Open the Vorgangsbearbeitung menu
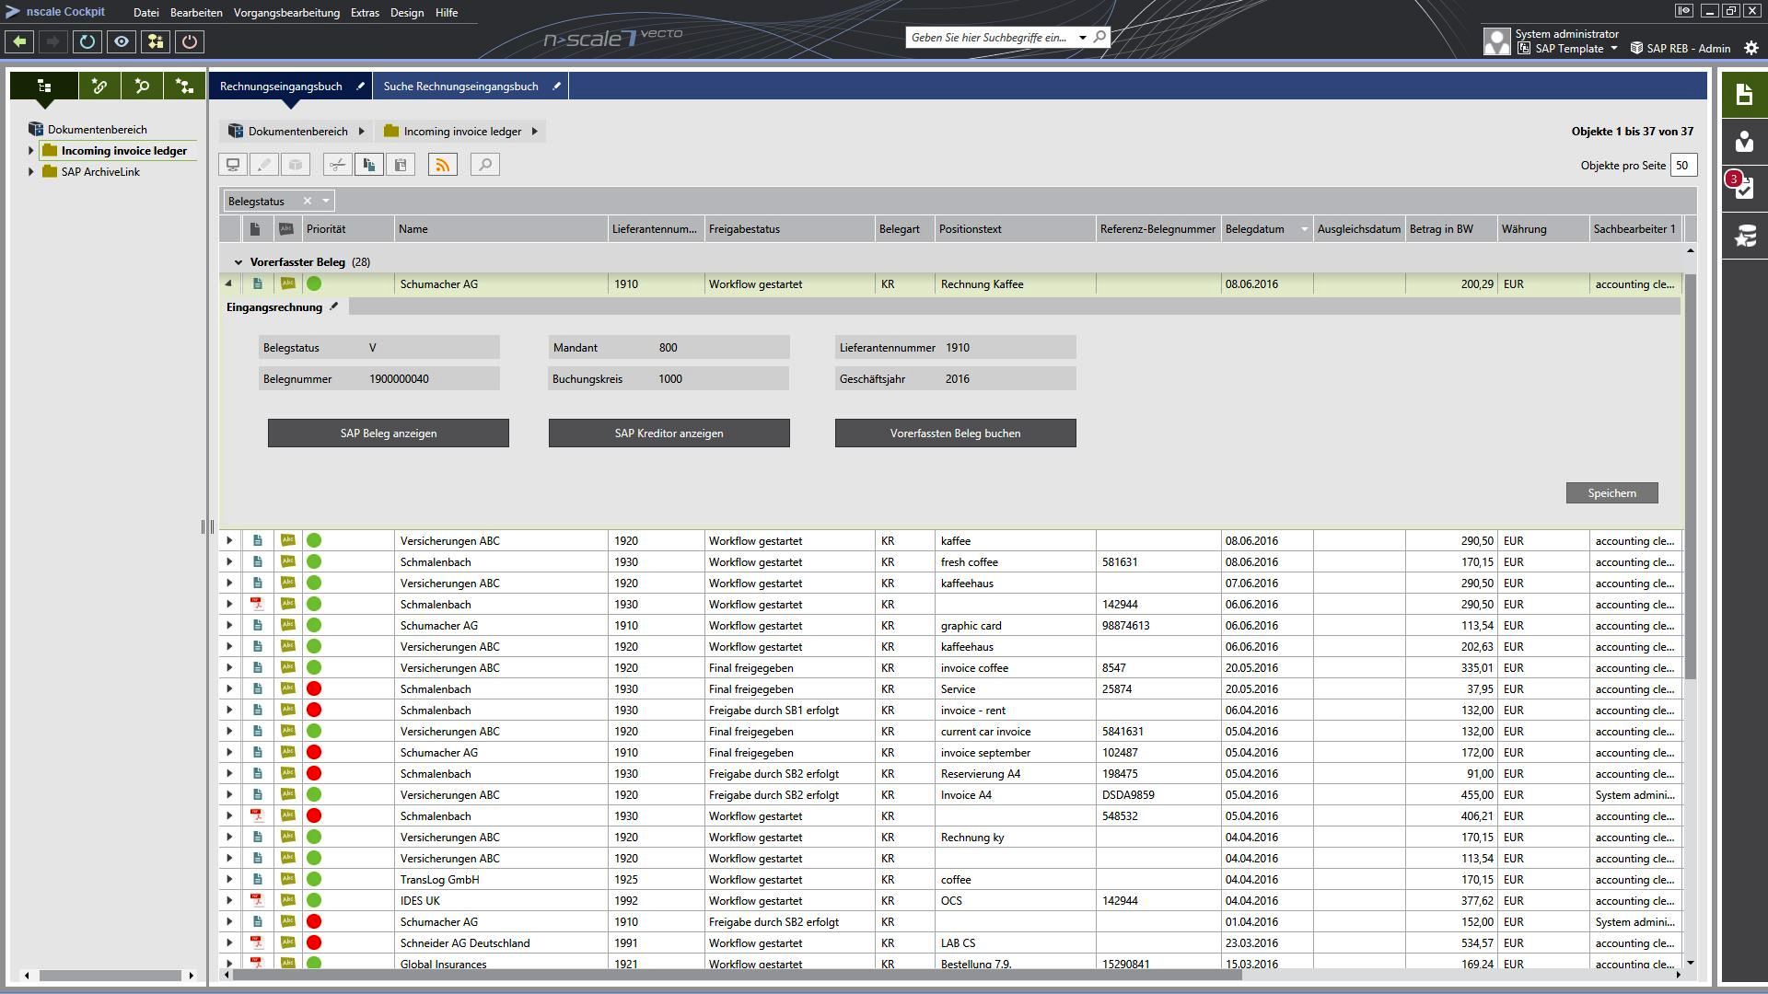The height and width of the screenshot is (994, 1768). click(286, 12)
